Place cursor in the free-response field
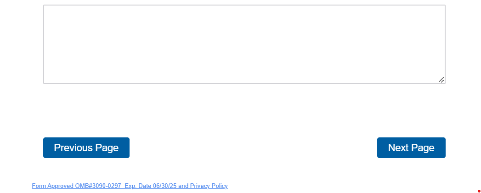This screenshot has height=193, width=481. (x=244, y=44)
